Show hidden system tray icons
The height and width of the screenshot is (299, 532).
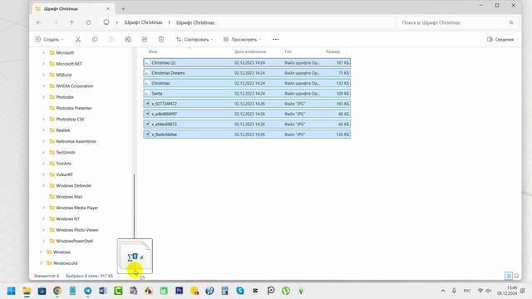pos(443,291)
